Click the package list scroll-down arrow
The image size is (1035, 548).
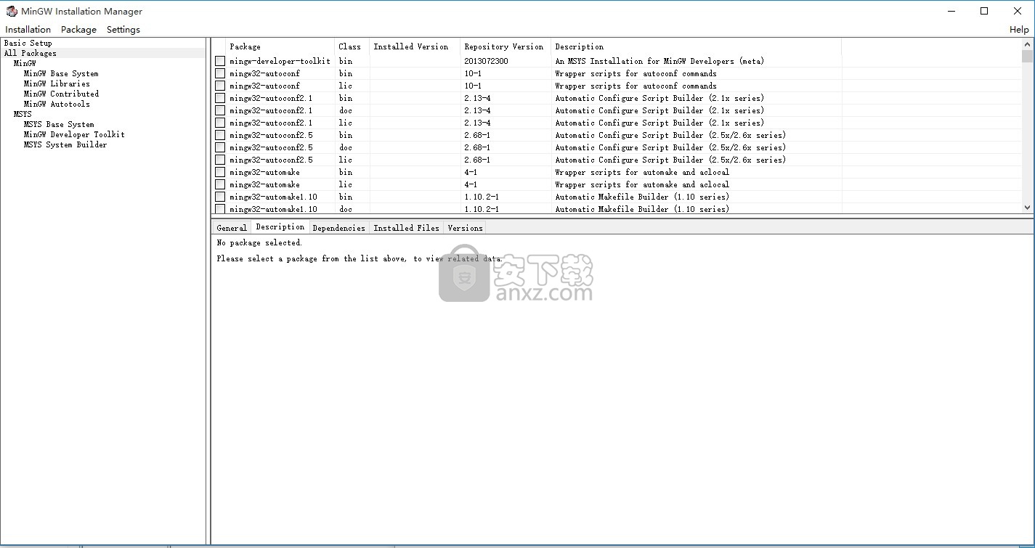pyautogui.click(x=1027, y=208)
